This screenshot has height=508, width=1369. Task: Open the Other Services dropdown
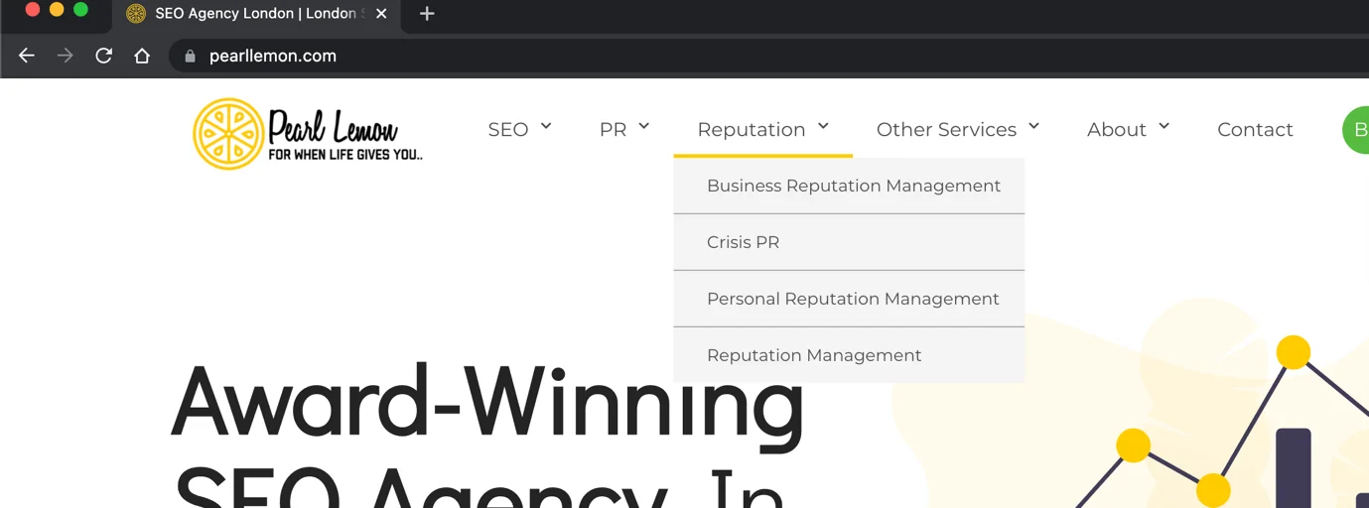[957, 130]
